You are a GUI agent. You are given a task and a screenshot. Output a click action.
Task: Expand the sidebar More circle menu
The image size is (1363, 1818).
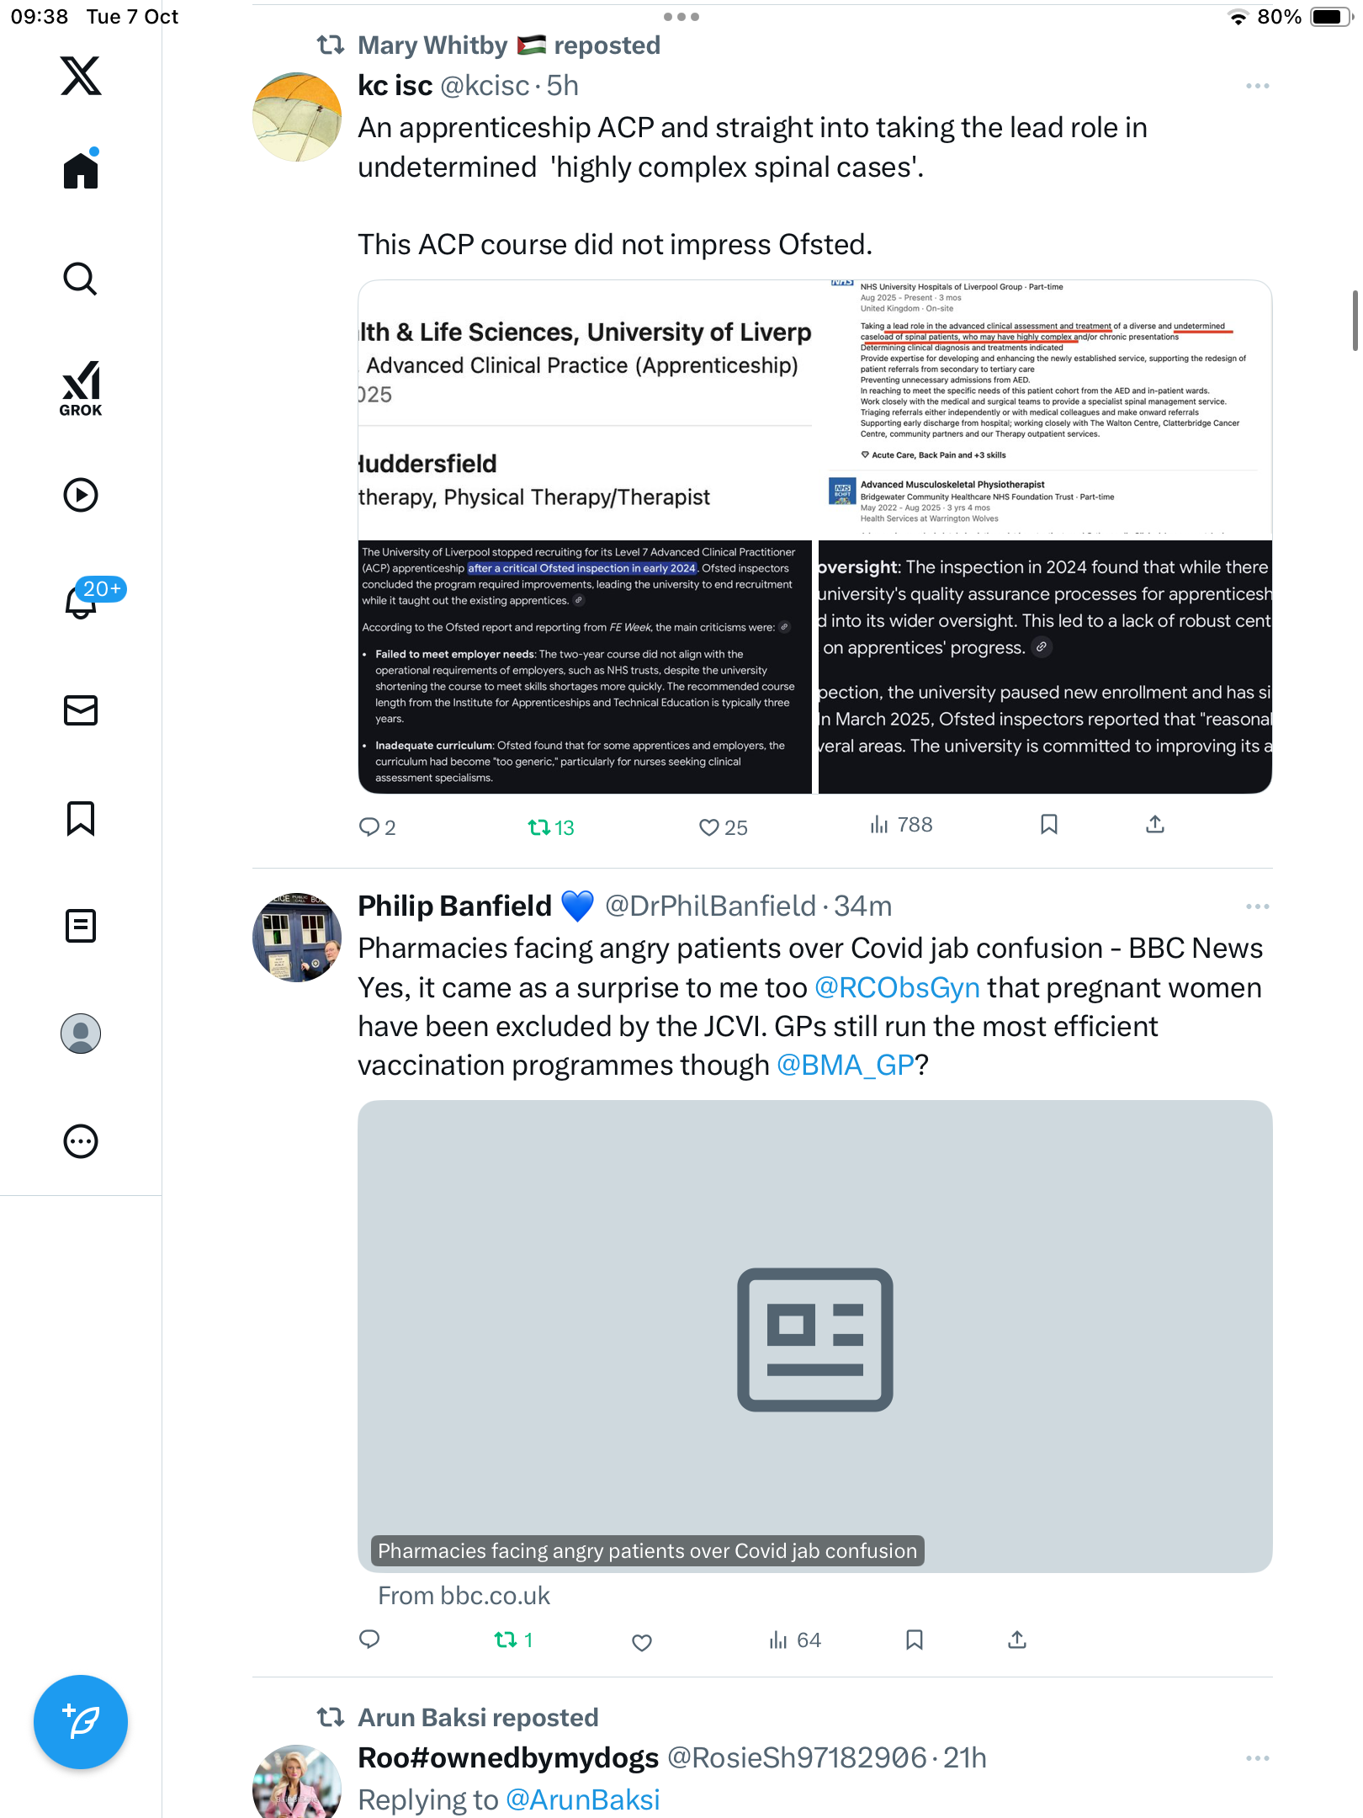[x=81, y=1141]
